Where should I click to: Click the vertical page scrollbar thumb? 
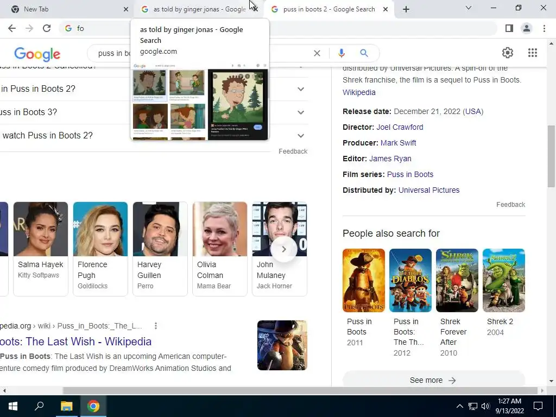click(552, 156)
